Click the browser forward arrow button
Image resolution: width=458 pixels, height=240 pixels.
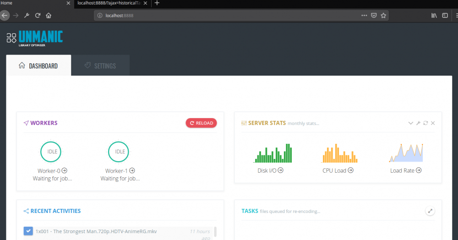(x=16, y=16)
